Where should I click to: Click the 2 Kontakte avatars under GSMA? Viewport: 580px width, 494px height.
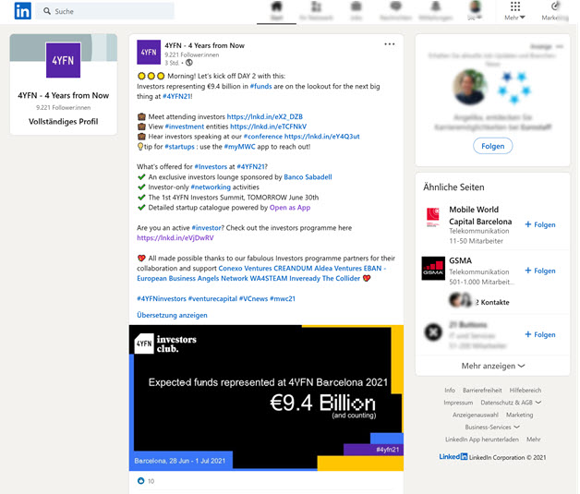[x=461, y=300]
